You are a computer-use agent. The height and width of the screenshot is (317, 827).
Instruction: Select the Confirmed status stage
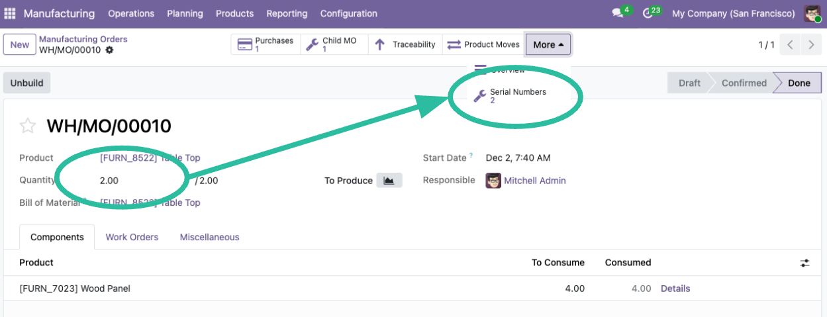click(744, 83)
